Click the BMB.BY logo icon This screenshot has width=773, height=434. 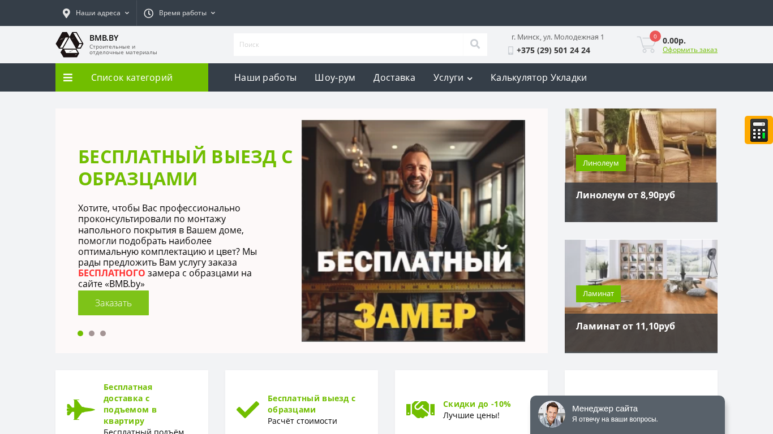coord(70,45)
